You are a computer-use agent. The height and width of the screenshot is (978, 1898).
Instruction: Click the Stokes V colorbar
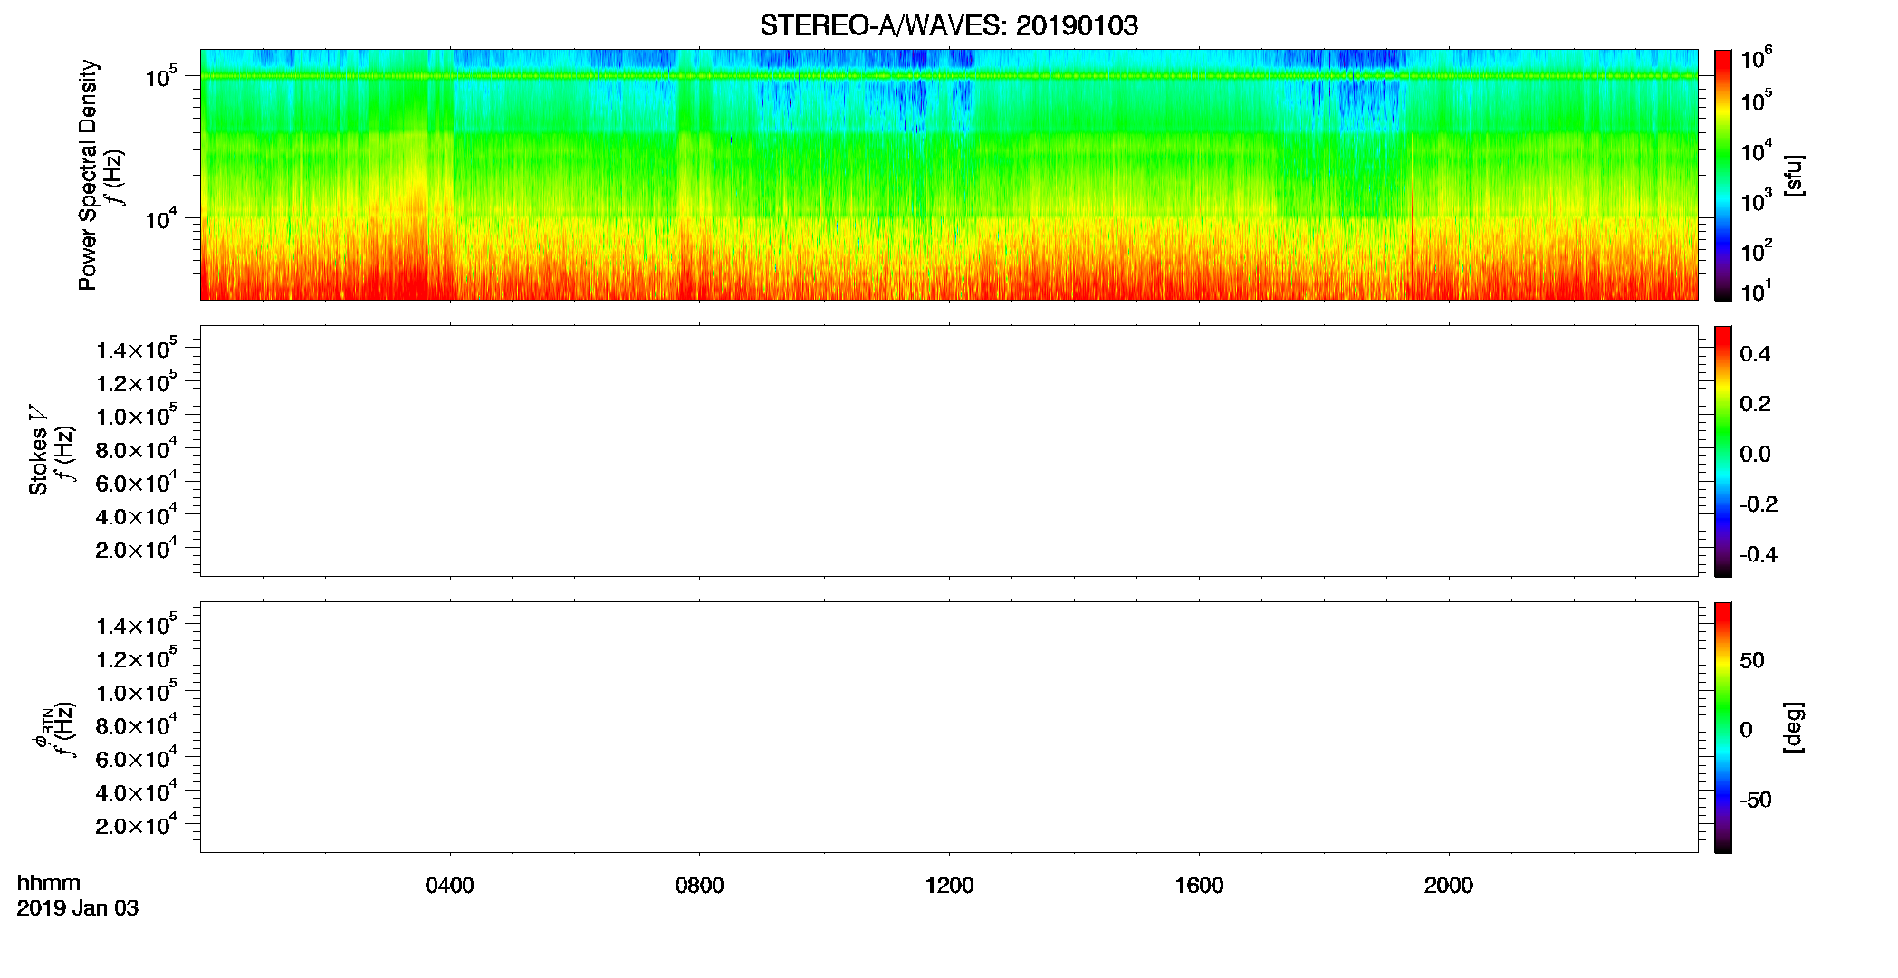[x=1723, y=451]
